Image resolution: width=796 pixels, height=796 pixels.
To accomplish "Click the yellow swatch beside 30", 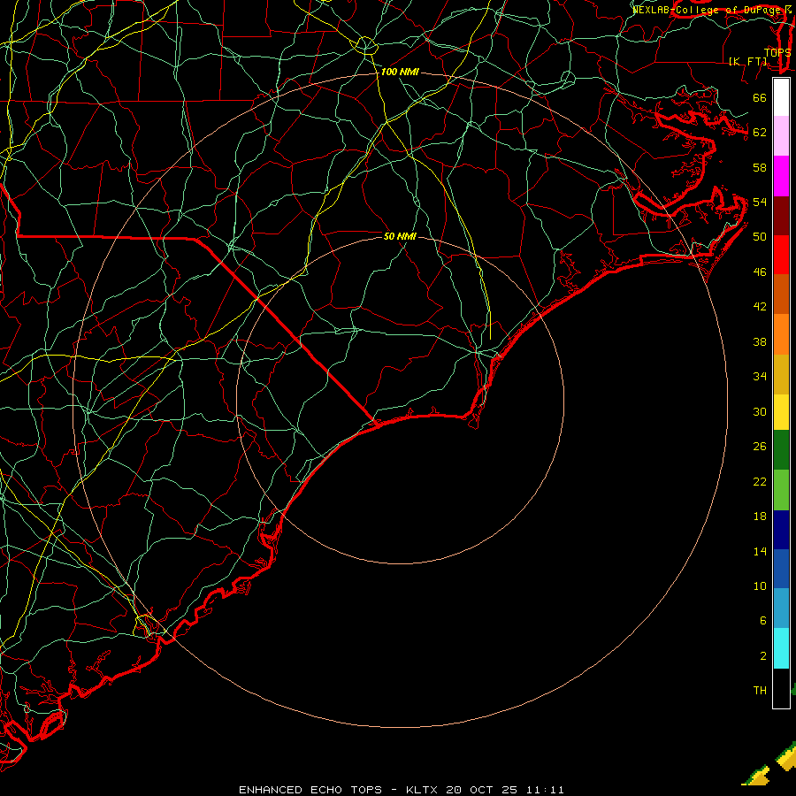I will click(781, 412).
